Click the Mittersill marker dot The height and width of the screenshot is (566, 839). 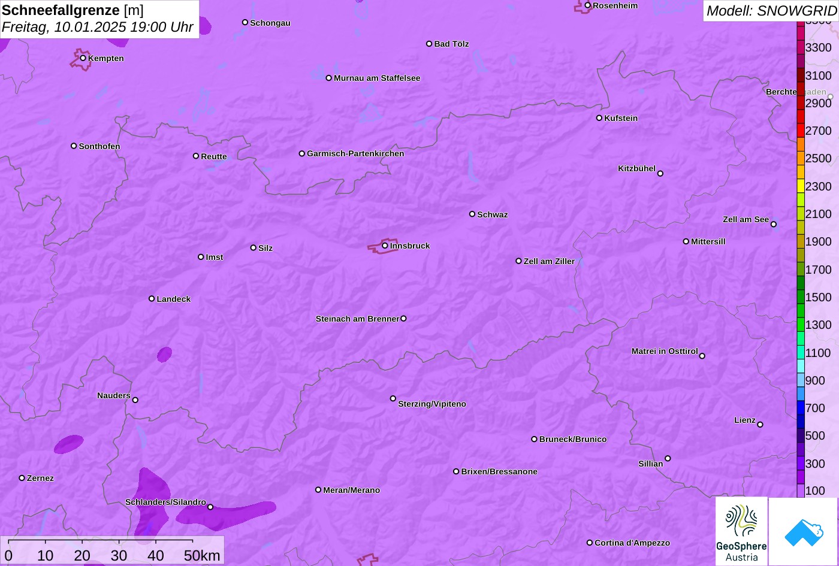click(686, 241)
